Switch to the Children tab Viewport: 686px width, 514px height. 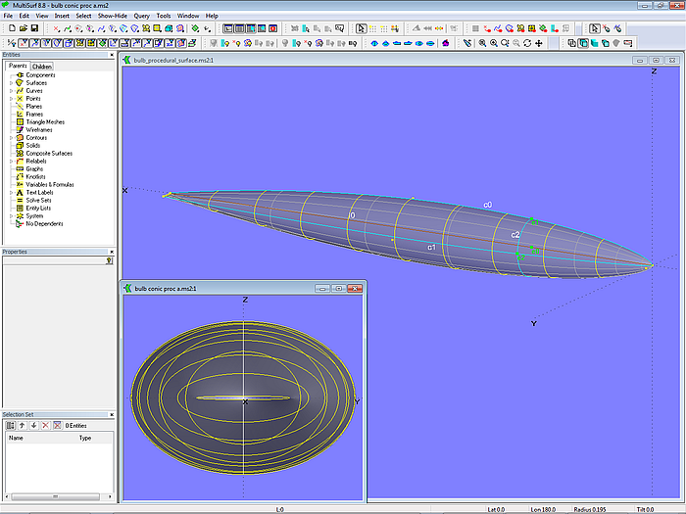pos(42,67)
